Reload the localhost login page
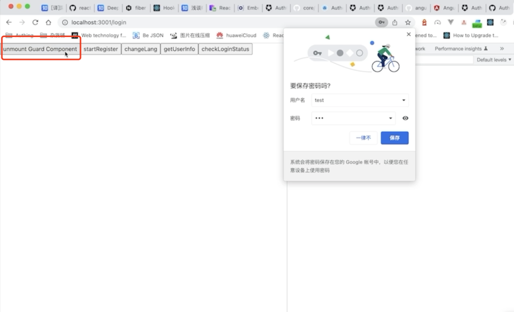 [x=35, y=22]
